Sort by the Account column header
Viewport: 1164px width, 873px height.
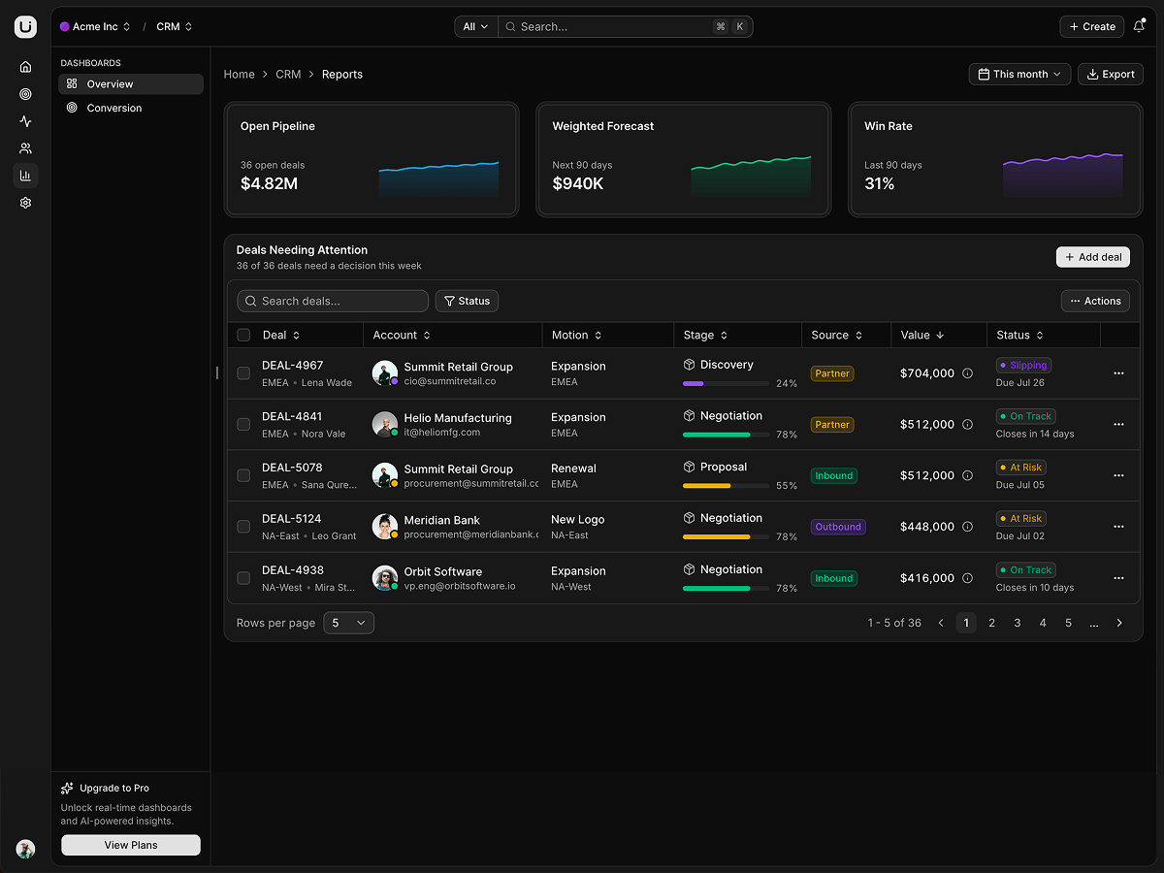(402, 336)
